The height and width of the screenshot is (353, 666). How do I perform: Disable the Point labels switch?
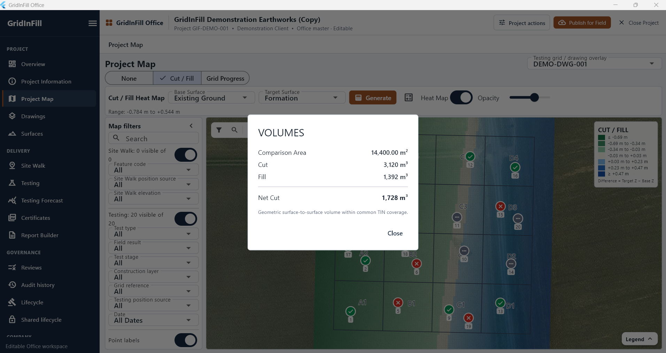186,340
